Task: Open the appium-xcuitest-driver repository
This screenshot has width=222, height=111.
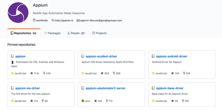Action: (x=101, y=56)
